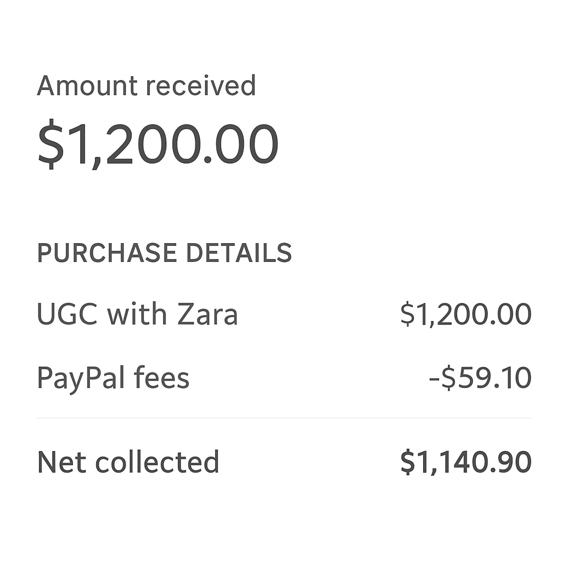Select the $1,140.90 net amount
Image resolution: width=562 pixels, height=562 pixels.
(465, 462)
